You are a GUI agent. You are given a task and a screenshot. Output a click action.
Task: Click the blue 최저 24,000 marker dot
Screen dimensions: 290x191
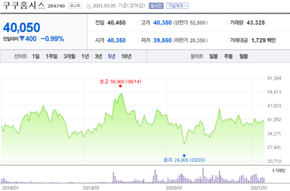(184, 155)
